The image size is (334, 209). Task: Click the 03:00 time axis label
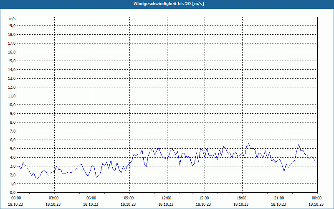55,198
